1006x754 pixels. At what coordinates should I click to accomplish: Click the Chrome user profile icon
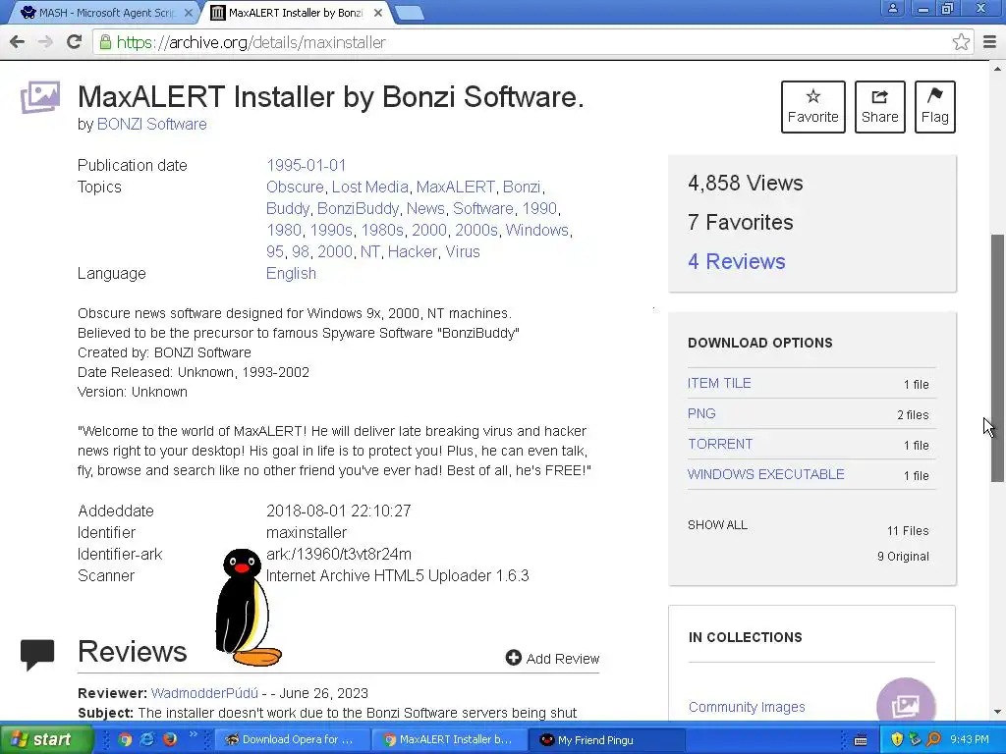tap(892, 8)
